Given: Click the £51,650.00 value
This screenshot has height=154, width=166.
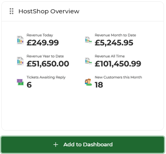Looking at the screenshot, I should (x=48, y=64).
